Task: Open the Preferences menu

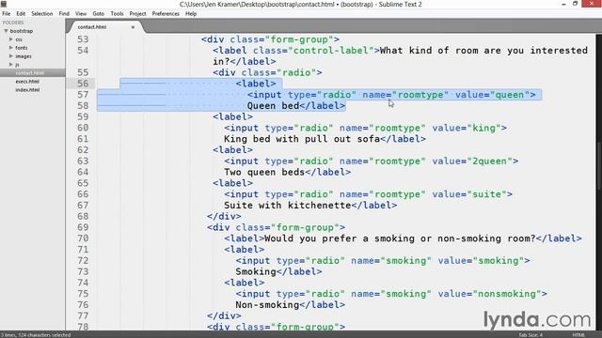Action: tap(166, 13)
